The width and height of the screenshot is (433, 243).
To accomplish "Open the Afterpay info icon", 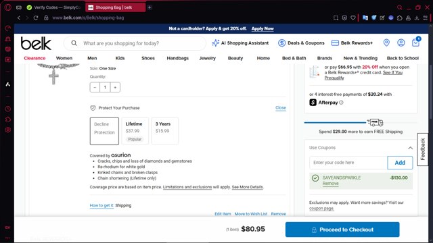I will point(341,103).
